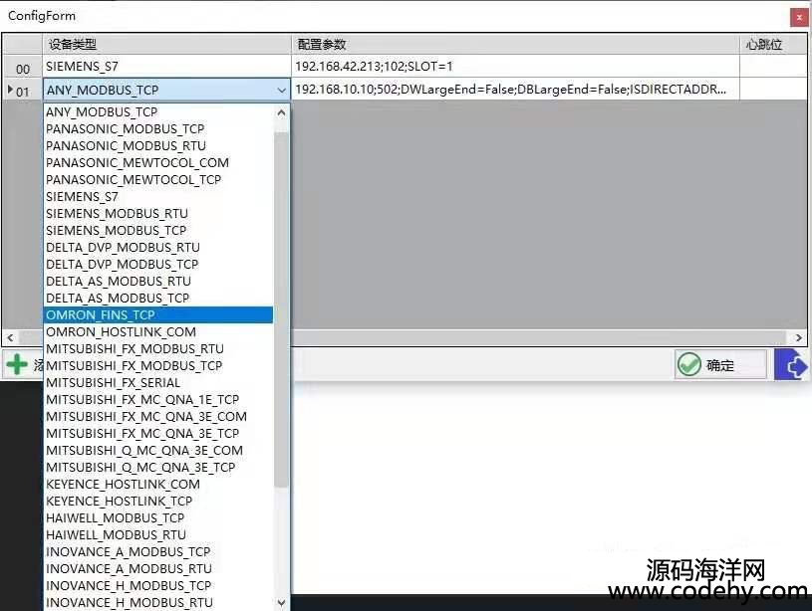Pick MITSUBISHI_Q_MC_QNA_3E_TCP entry
Viewport: 812px width, 611px height.
pyautogui.click(x=158, y=467)
